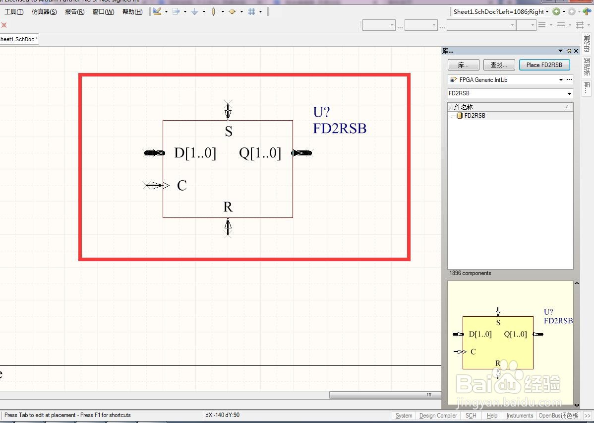The image size is (594, 423).
Task: Expand the simulation sources dropdown arrow
Action: 241,12
